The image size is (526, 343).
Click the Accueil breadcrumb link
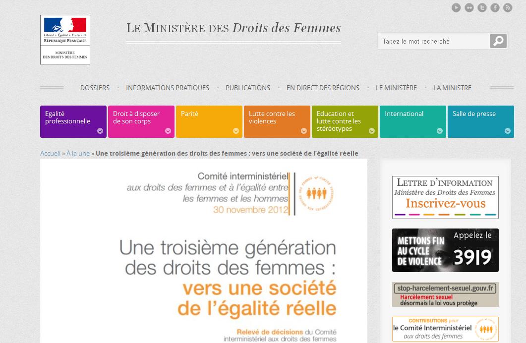[50, 154]
